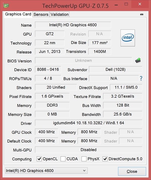Click the Revision N/A field
Viewport: 151px width, 180px height.
point(100,34)
